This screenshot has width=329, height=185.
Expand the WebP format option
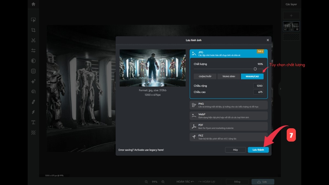point(228,116)
